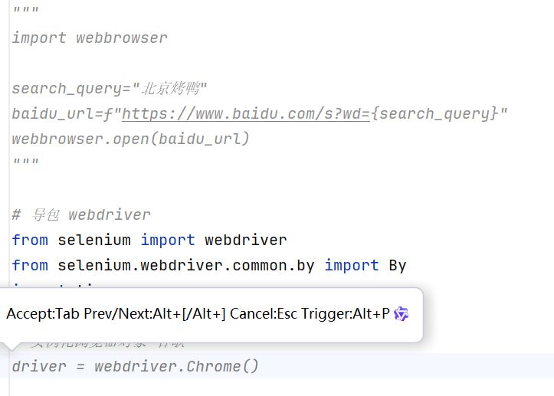Click the suggested 'driver = webdriver.Chrome()' ghost text
The height and width of the screenshot is (396, 554).
[136, 367]
